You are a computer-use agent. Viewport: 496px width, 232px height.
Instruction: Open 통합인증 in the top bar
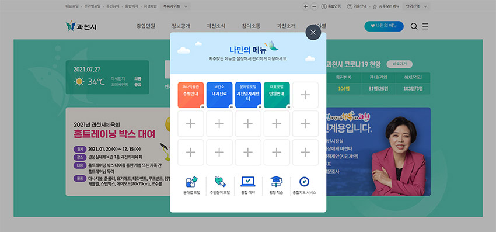(x=331, y=6)
